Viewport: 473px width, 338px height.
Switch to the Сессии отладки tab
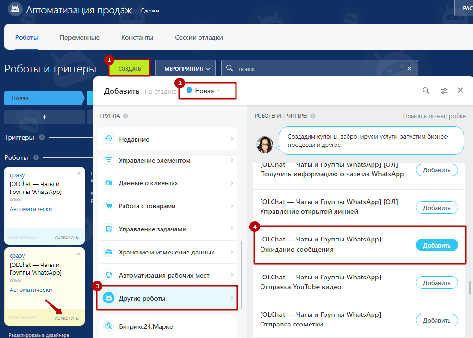click(199, 37)
